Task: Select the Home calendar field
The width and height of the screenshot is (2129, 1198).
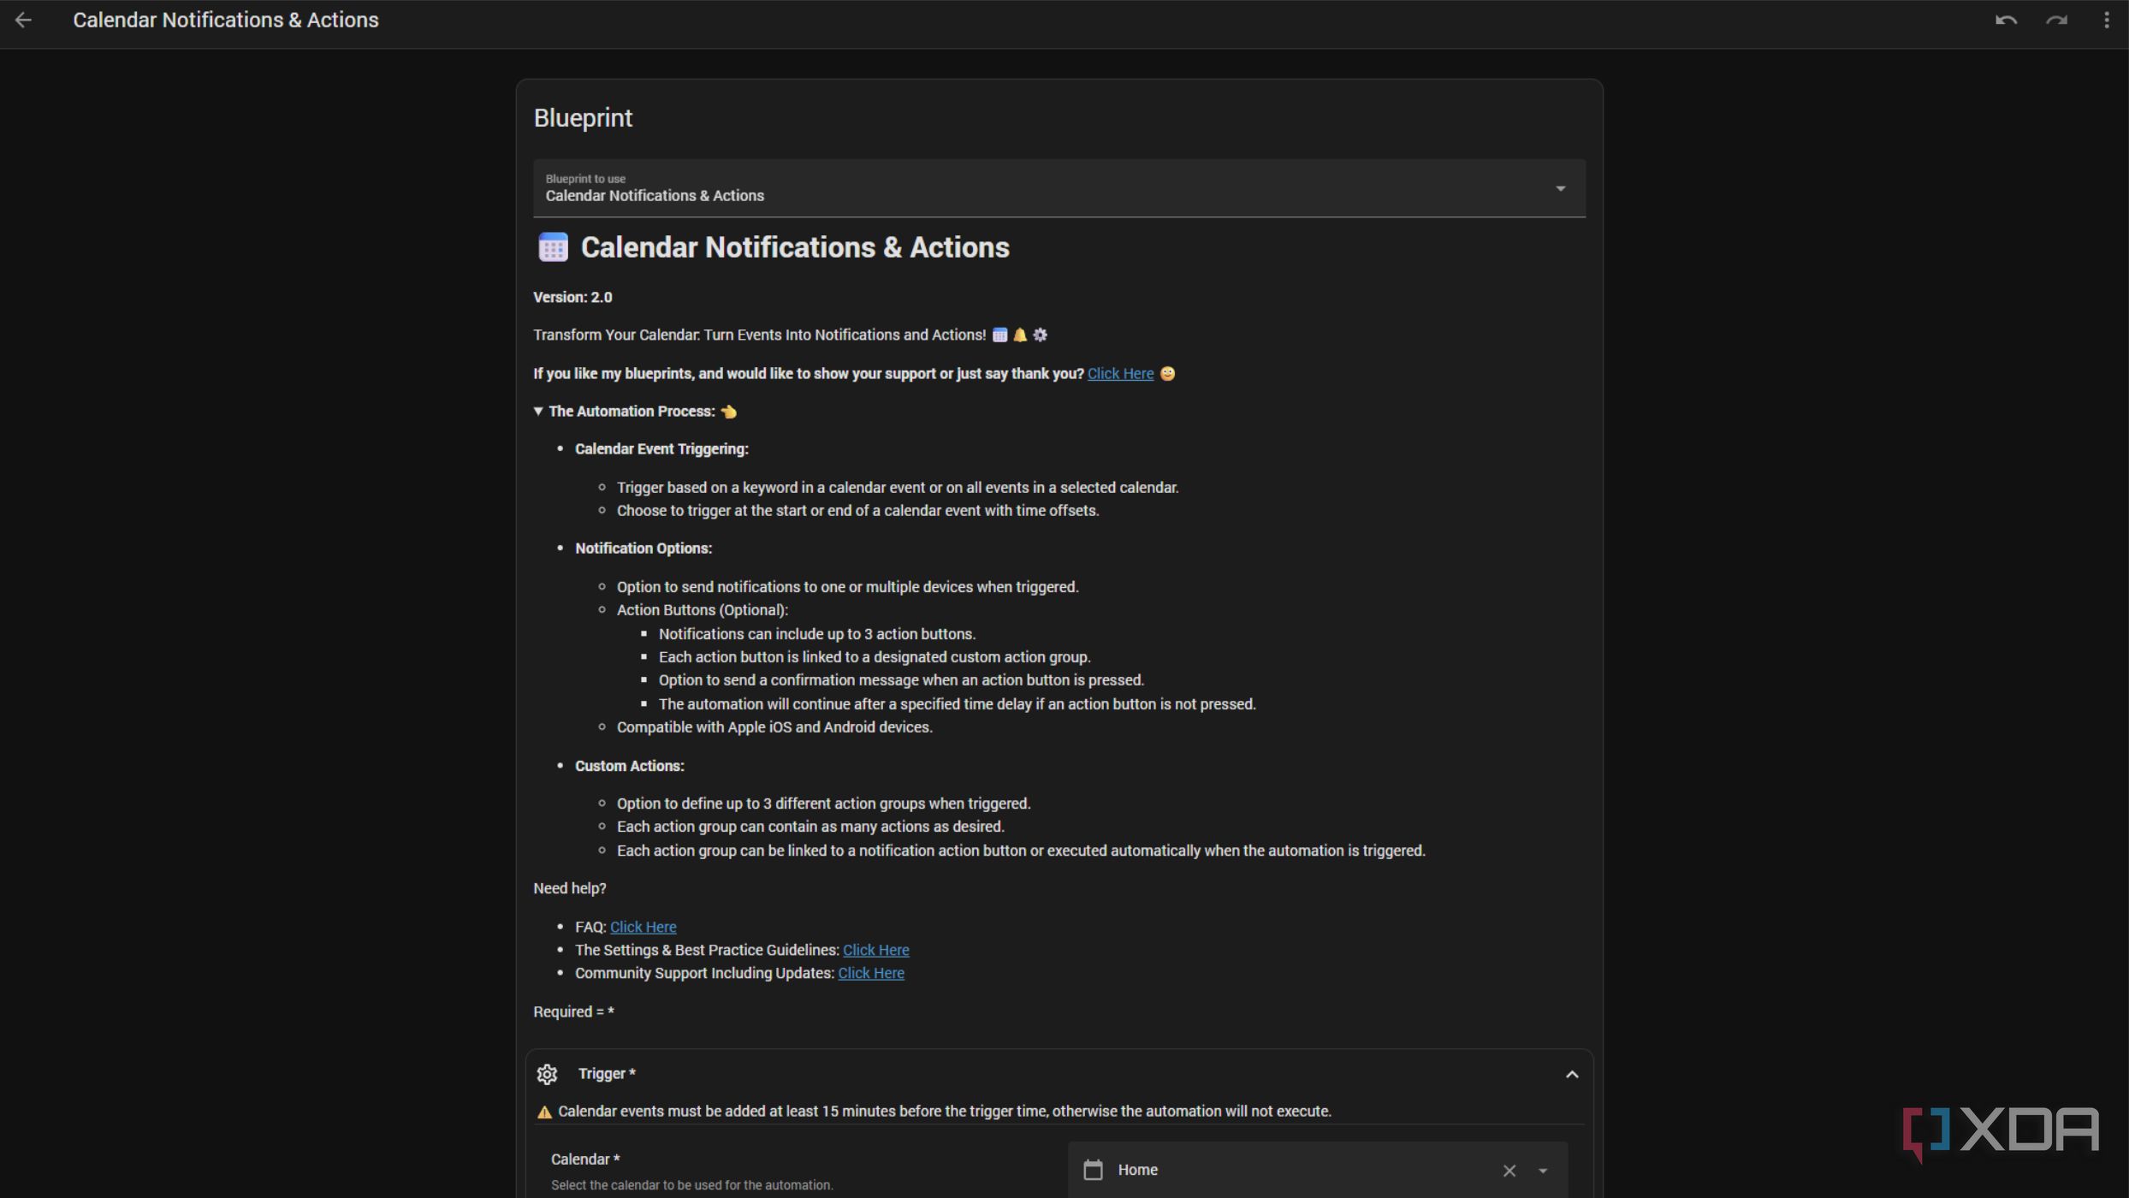Action: 1318,1170
